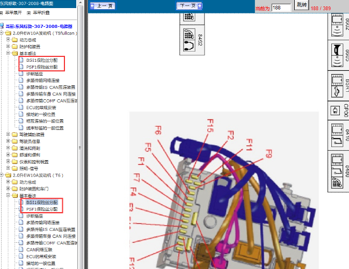The width and height of the screenshot is (349, 269).
Task: Expand 动力总成 under the T6 engine
Action: point(8,182)
